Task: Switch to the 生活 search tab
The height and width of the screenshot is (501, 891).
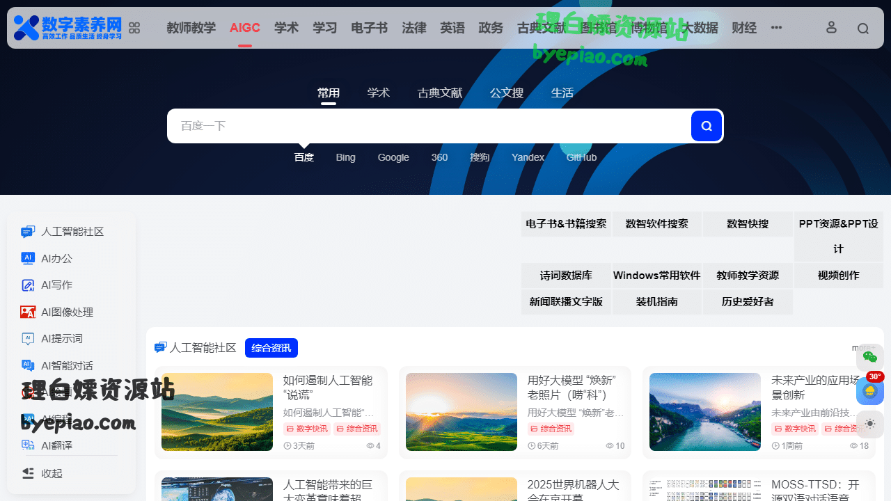Action: [x=562, y=93]
